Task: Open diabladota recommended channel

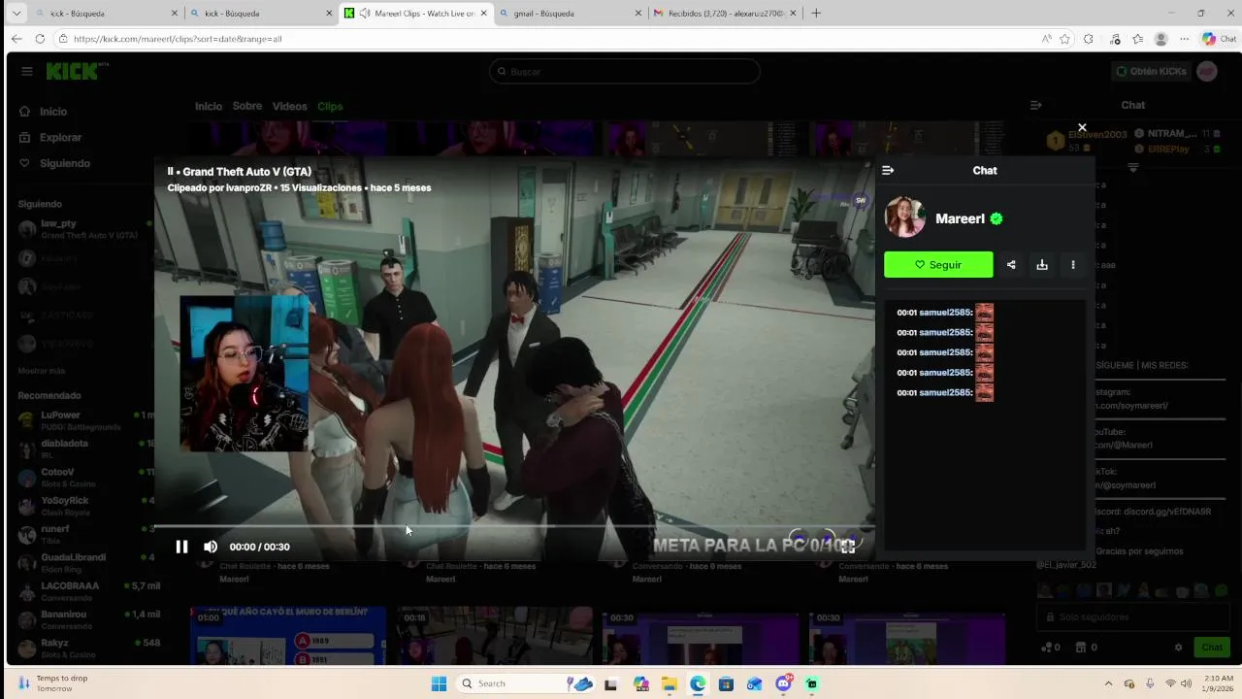Action: [85, 449]
